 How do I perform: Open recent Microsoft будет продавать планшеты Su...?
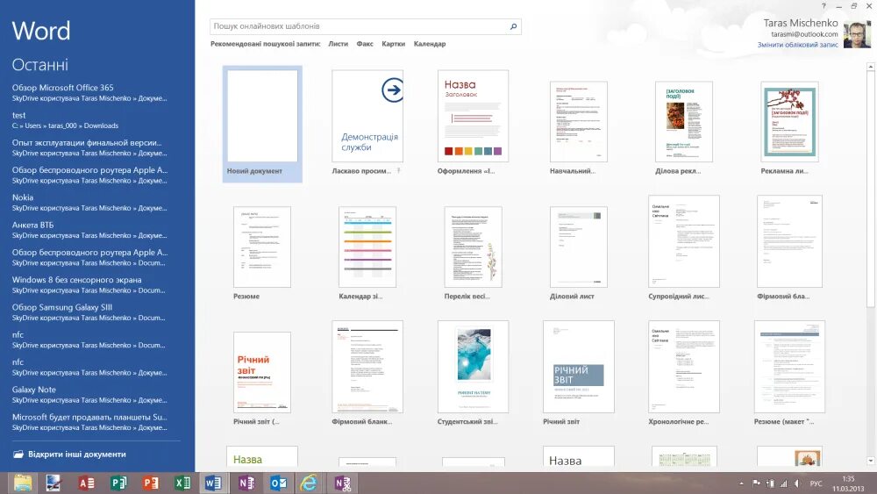(x=90, y=421)
